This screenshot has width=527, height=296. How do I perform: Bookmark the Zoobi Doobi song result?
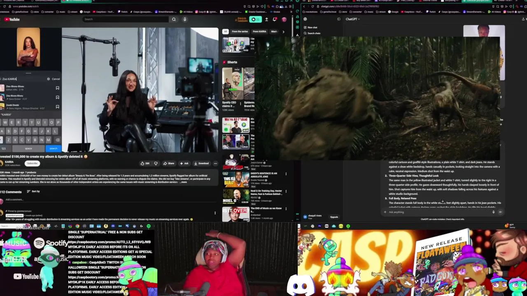(x=57, y=106)
